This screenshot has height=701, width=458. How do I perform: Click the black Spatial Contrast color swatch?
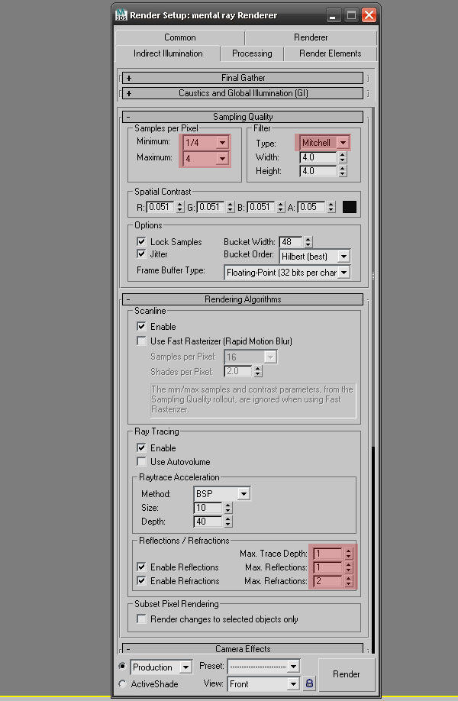[350, 207]
